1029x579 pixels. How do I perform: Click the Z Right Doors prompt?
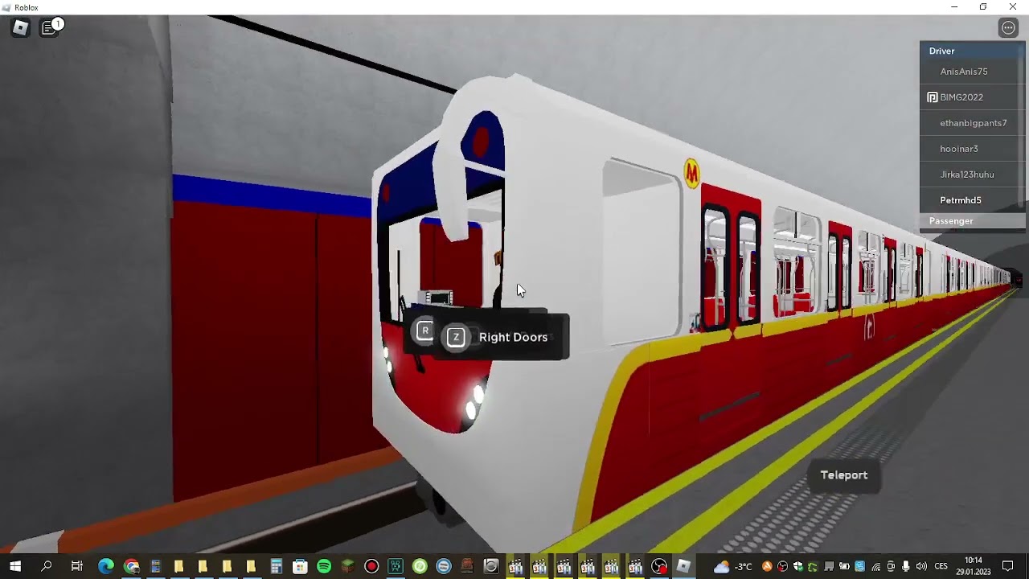pos(502,337)
